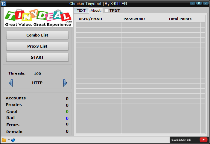Close the Checker Tinydeal window
This screenshot has height=144, width=210.
click(x=206, y=3)
